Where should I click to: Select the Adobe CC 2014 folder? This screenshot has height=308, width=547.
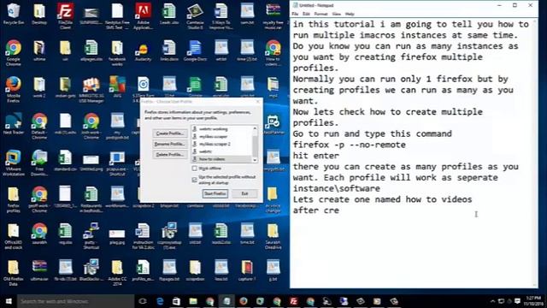pyautogui.click(x=117, y=273)
